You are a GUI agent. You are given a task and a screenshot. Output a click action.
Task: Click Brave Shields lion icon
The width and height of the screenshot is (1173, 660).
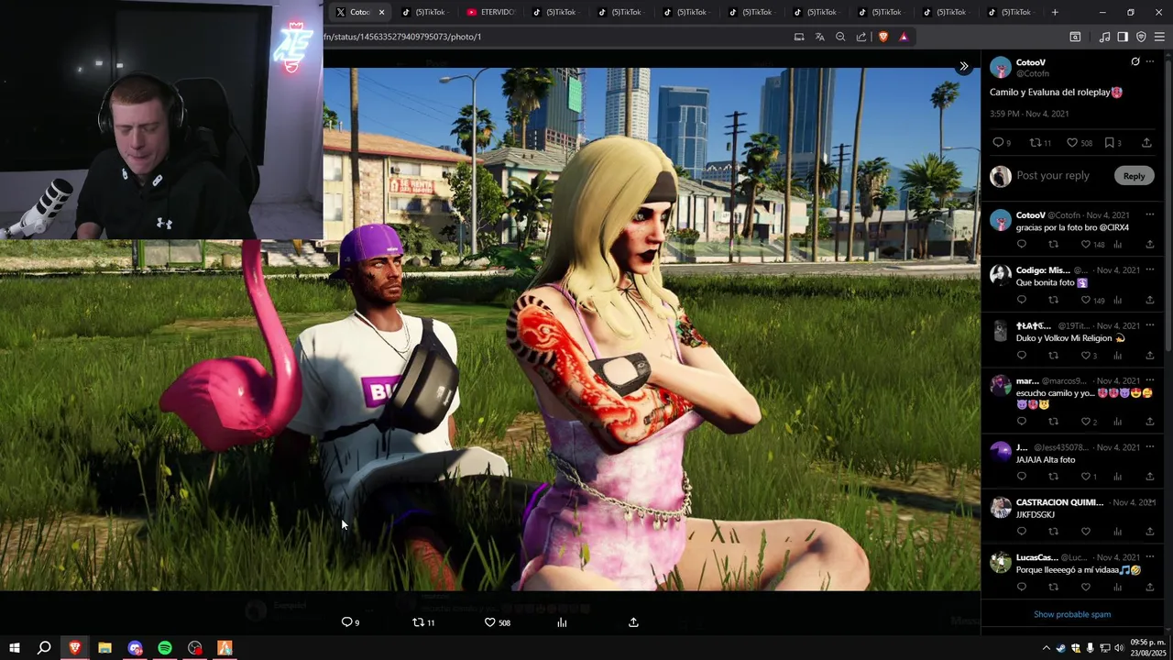coord(882,37)
